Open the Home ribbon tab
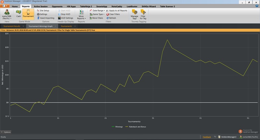Screen dimensions: 260x140 pos(15,7)
